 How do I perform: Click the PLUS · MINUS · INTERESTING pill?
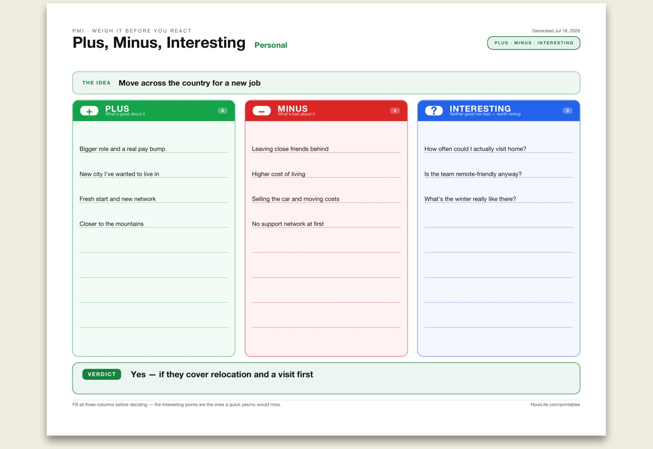(534, 43)
